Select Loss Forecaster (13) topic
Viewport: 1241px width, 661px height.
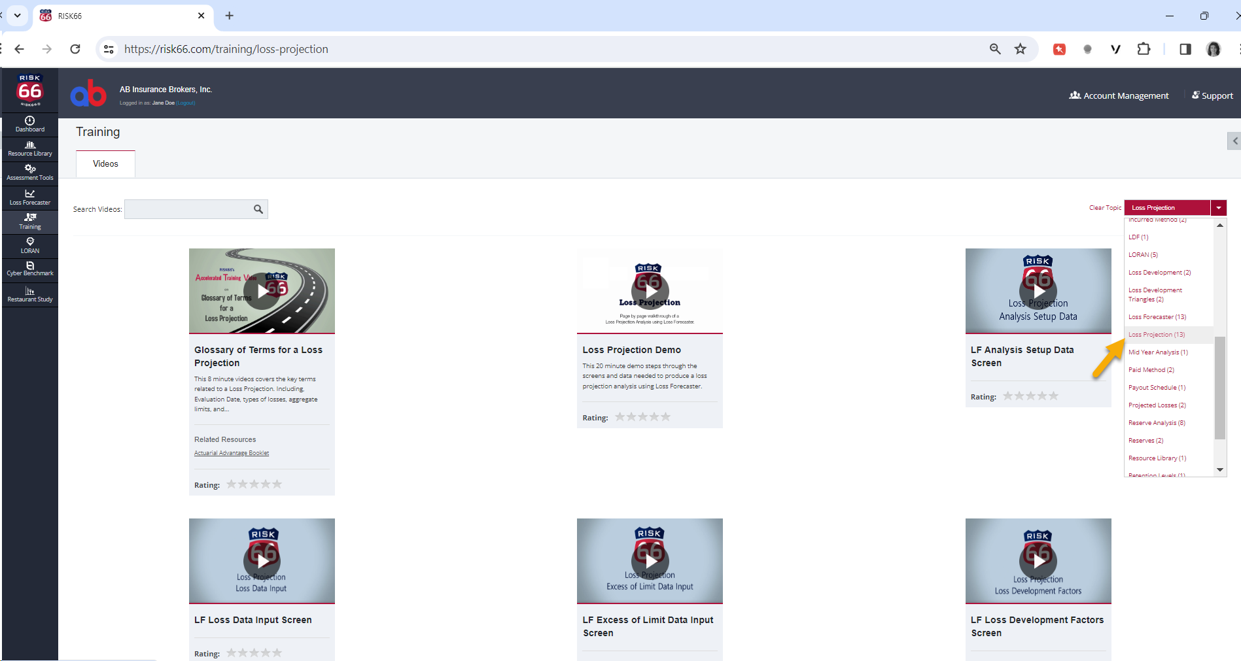pos(1157,317)
